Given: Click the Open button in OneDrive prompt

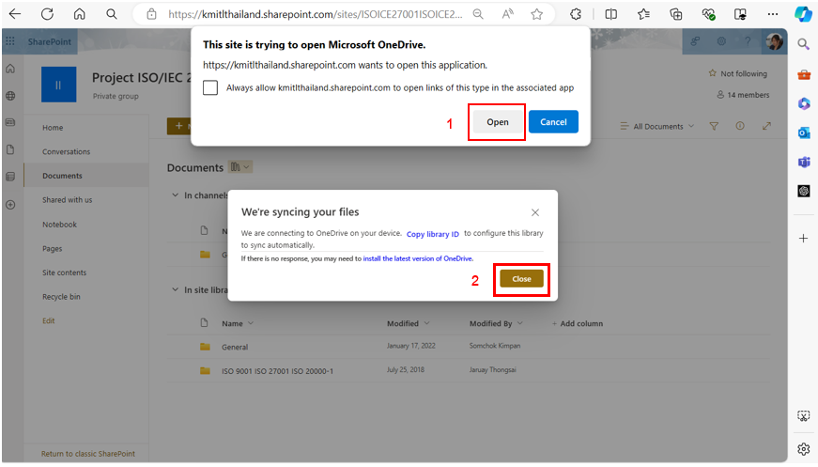Looking at the screenshot, I should click(x=497, y=122).
